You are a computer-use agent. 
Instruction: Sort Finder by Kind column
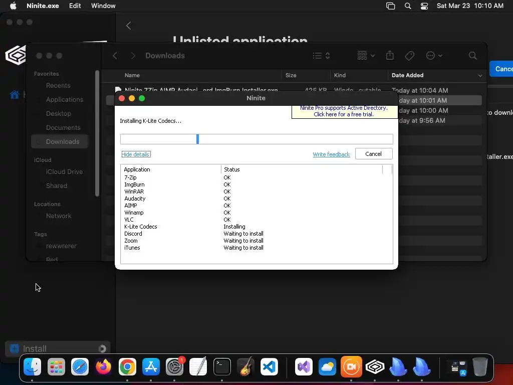click(340, 75)
